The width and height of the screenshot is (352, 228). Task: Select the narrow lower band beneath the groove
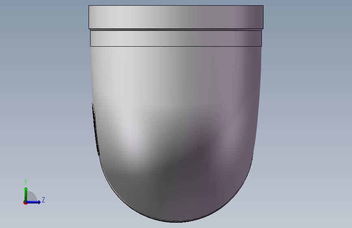pos(176,39)
